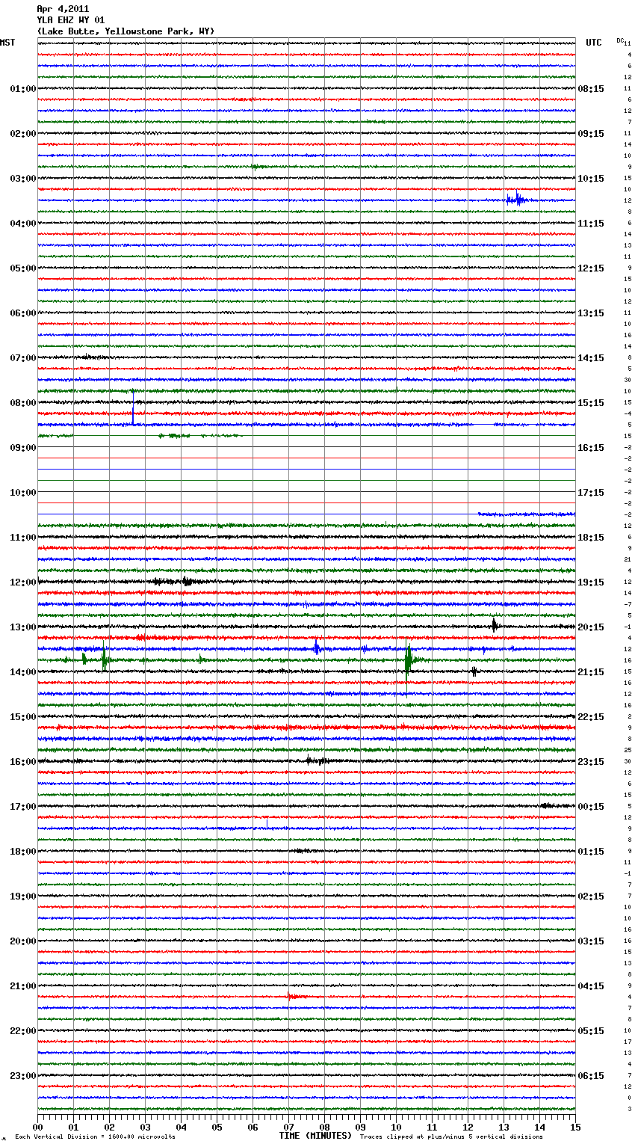
Task: Click the date label "Apr 4,2011"
Action: pos(63,9)
